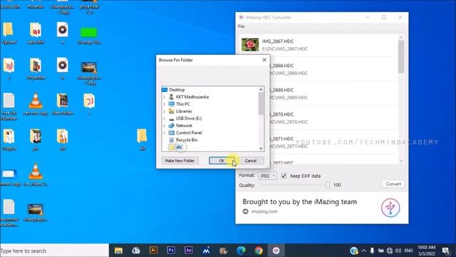Screen dimensions: 456x257
Task: Click folder tree scrollbar down arrow
Action: [261, 148]
